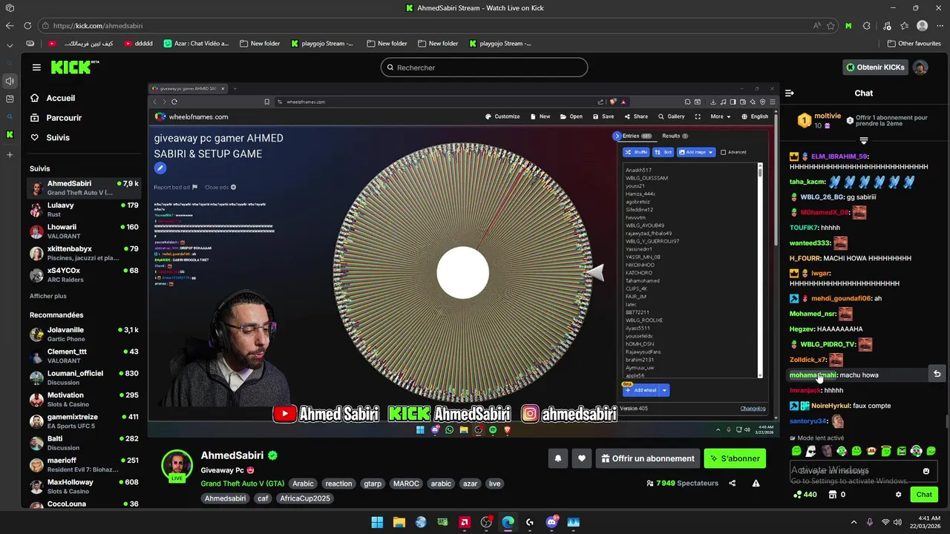Click the Windows Start button

coord(377,522)
